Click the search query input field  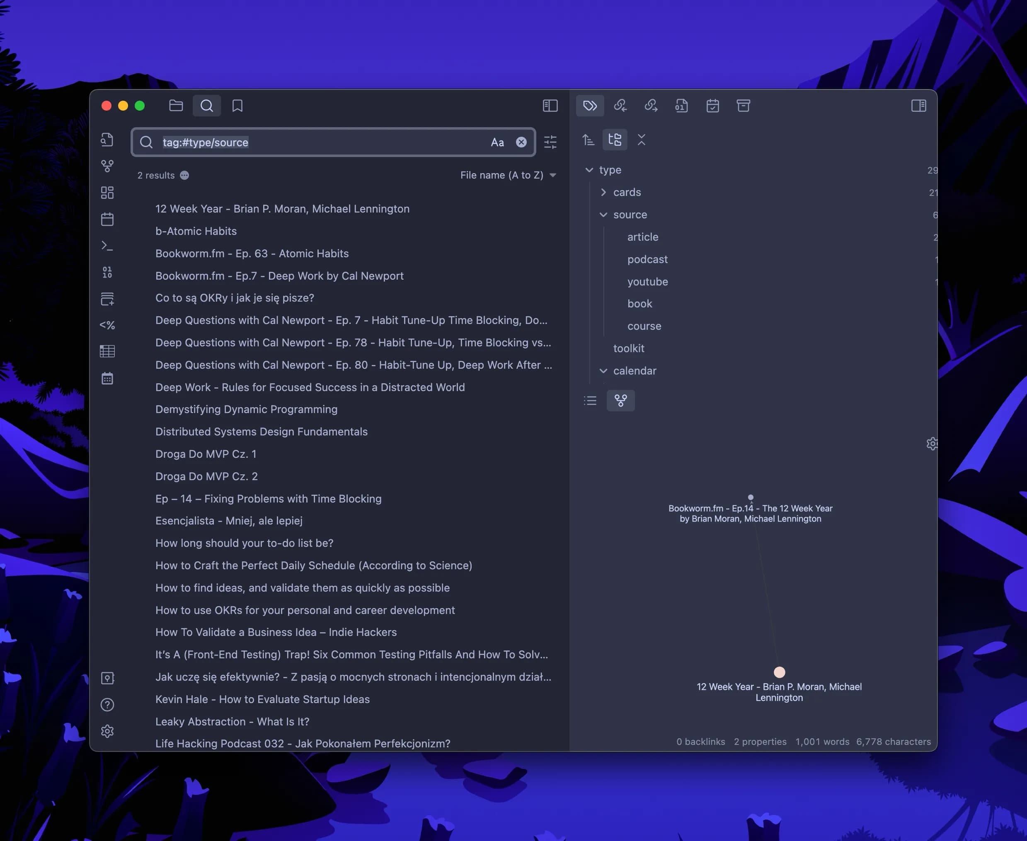click(334, 142)
